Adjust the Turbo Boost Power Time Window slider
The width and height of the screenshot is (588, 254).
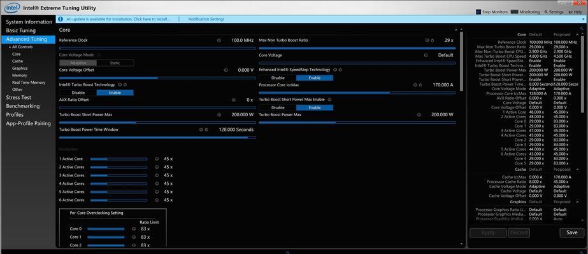(x=157, y=138)
